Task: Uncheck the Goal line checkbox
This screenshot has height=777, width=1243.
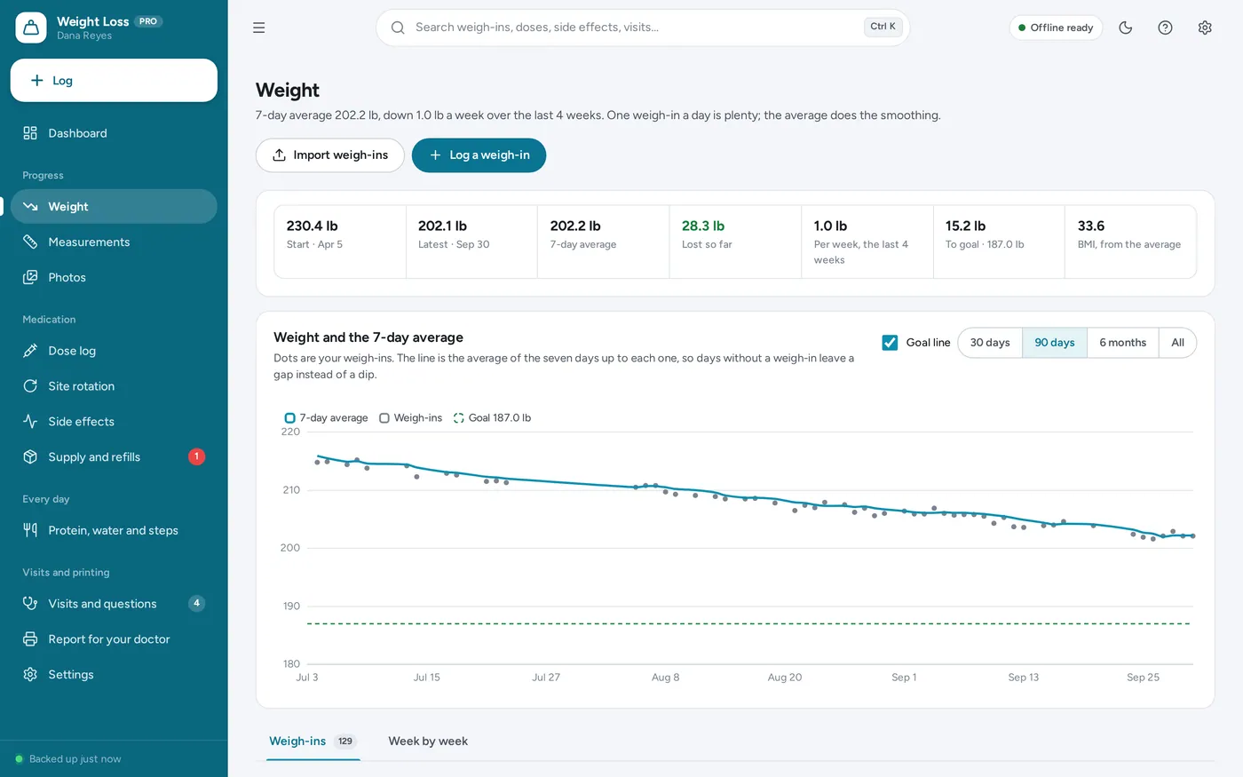Action: (x=890, y=343)
